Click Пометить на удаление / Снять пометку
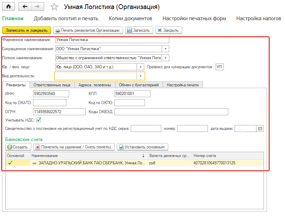Screen dimensions: 285x219 pyautogui.click(x=74, y=147)
